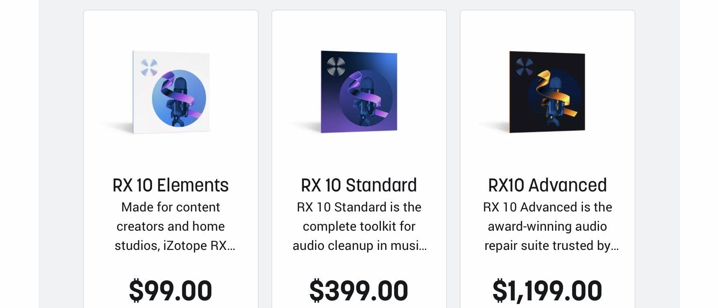The height and width of the screenshot is (308, 718).
Task: Click the Elements description 'Made for content creators'
Action: click(170, 217)
